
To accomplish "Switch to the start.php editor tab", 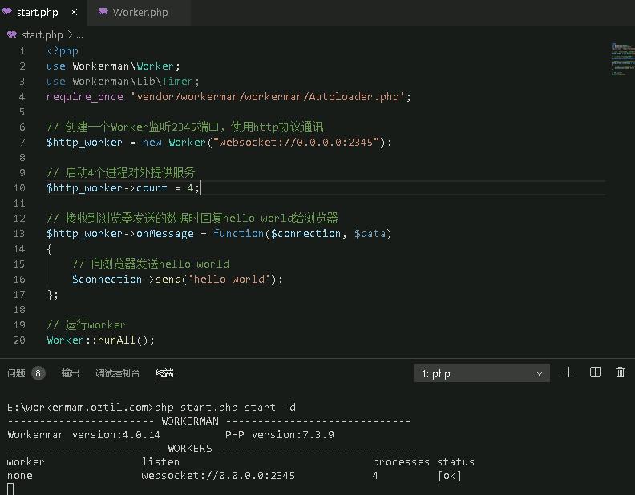I will point(37,13).
